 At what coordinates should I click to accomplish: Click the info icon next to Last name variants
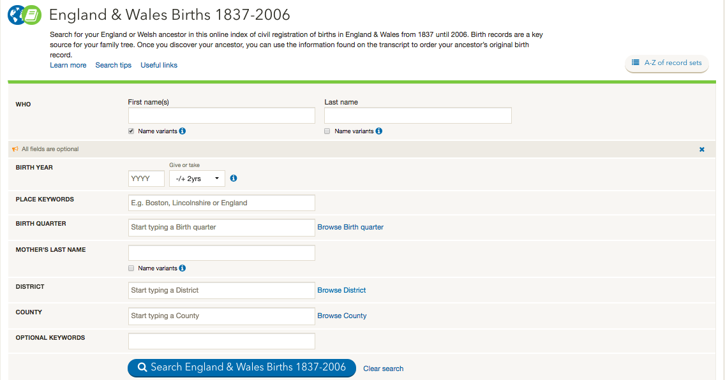(x=379, y=131)
